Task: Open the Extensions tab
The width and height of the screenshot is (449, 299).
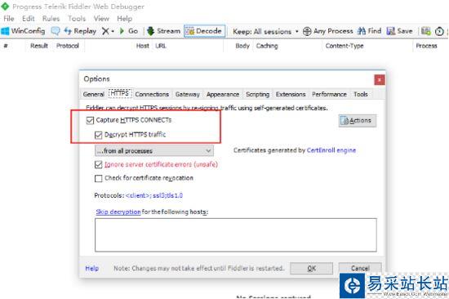Action: pos(291,94)
